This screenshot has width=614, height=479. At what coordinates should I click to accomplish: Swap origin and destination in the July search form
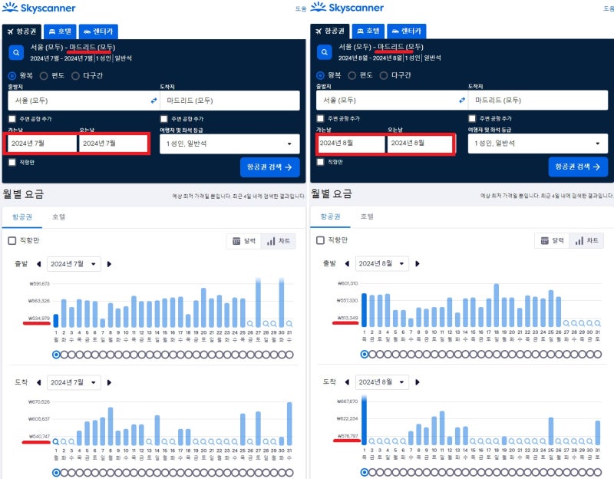click(153, 101)
